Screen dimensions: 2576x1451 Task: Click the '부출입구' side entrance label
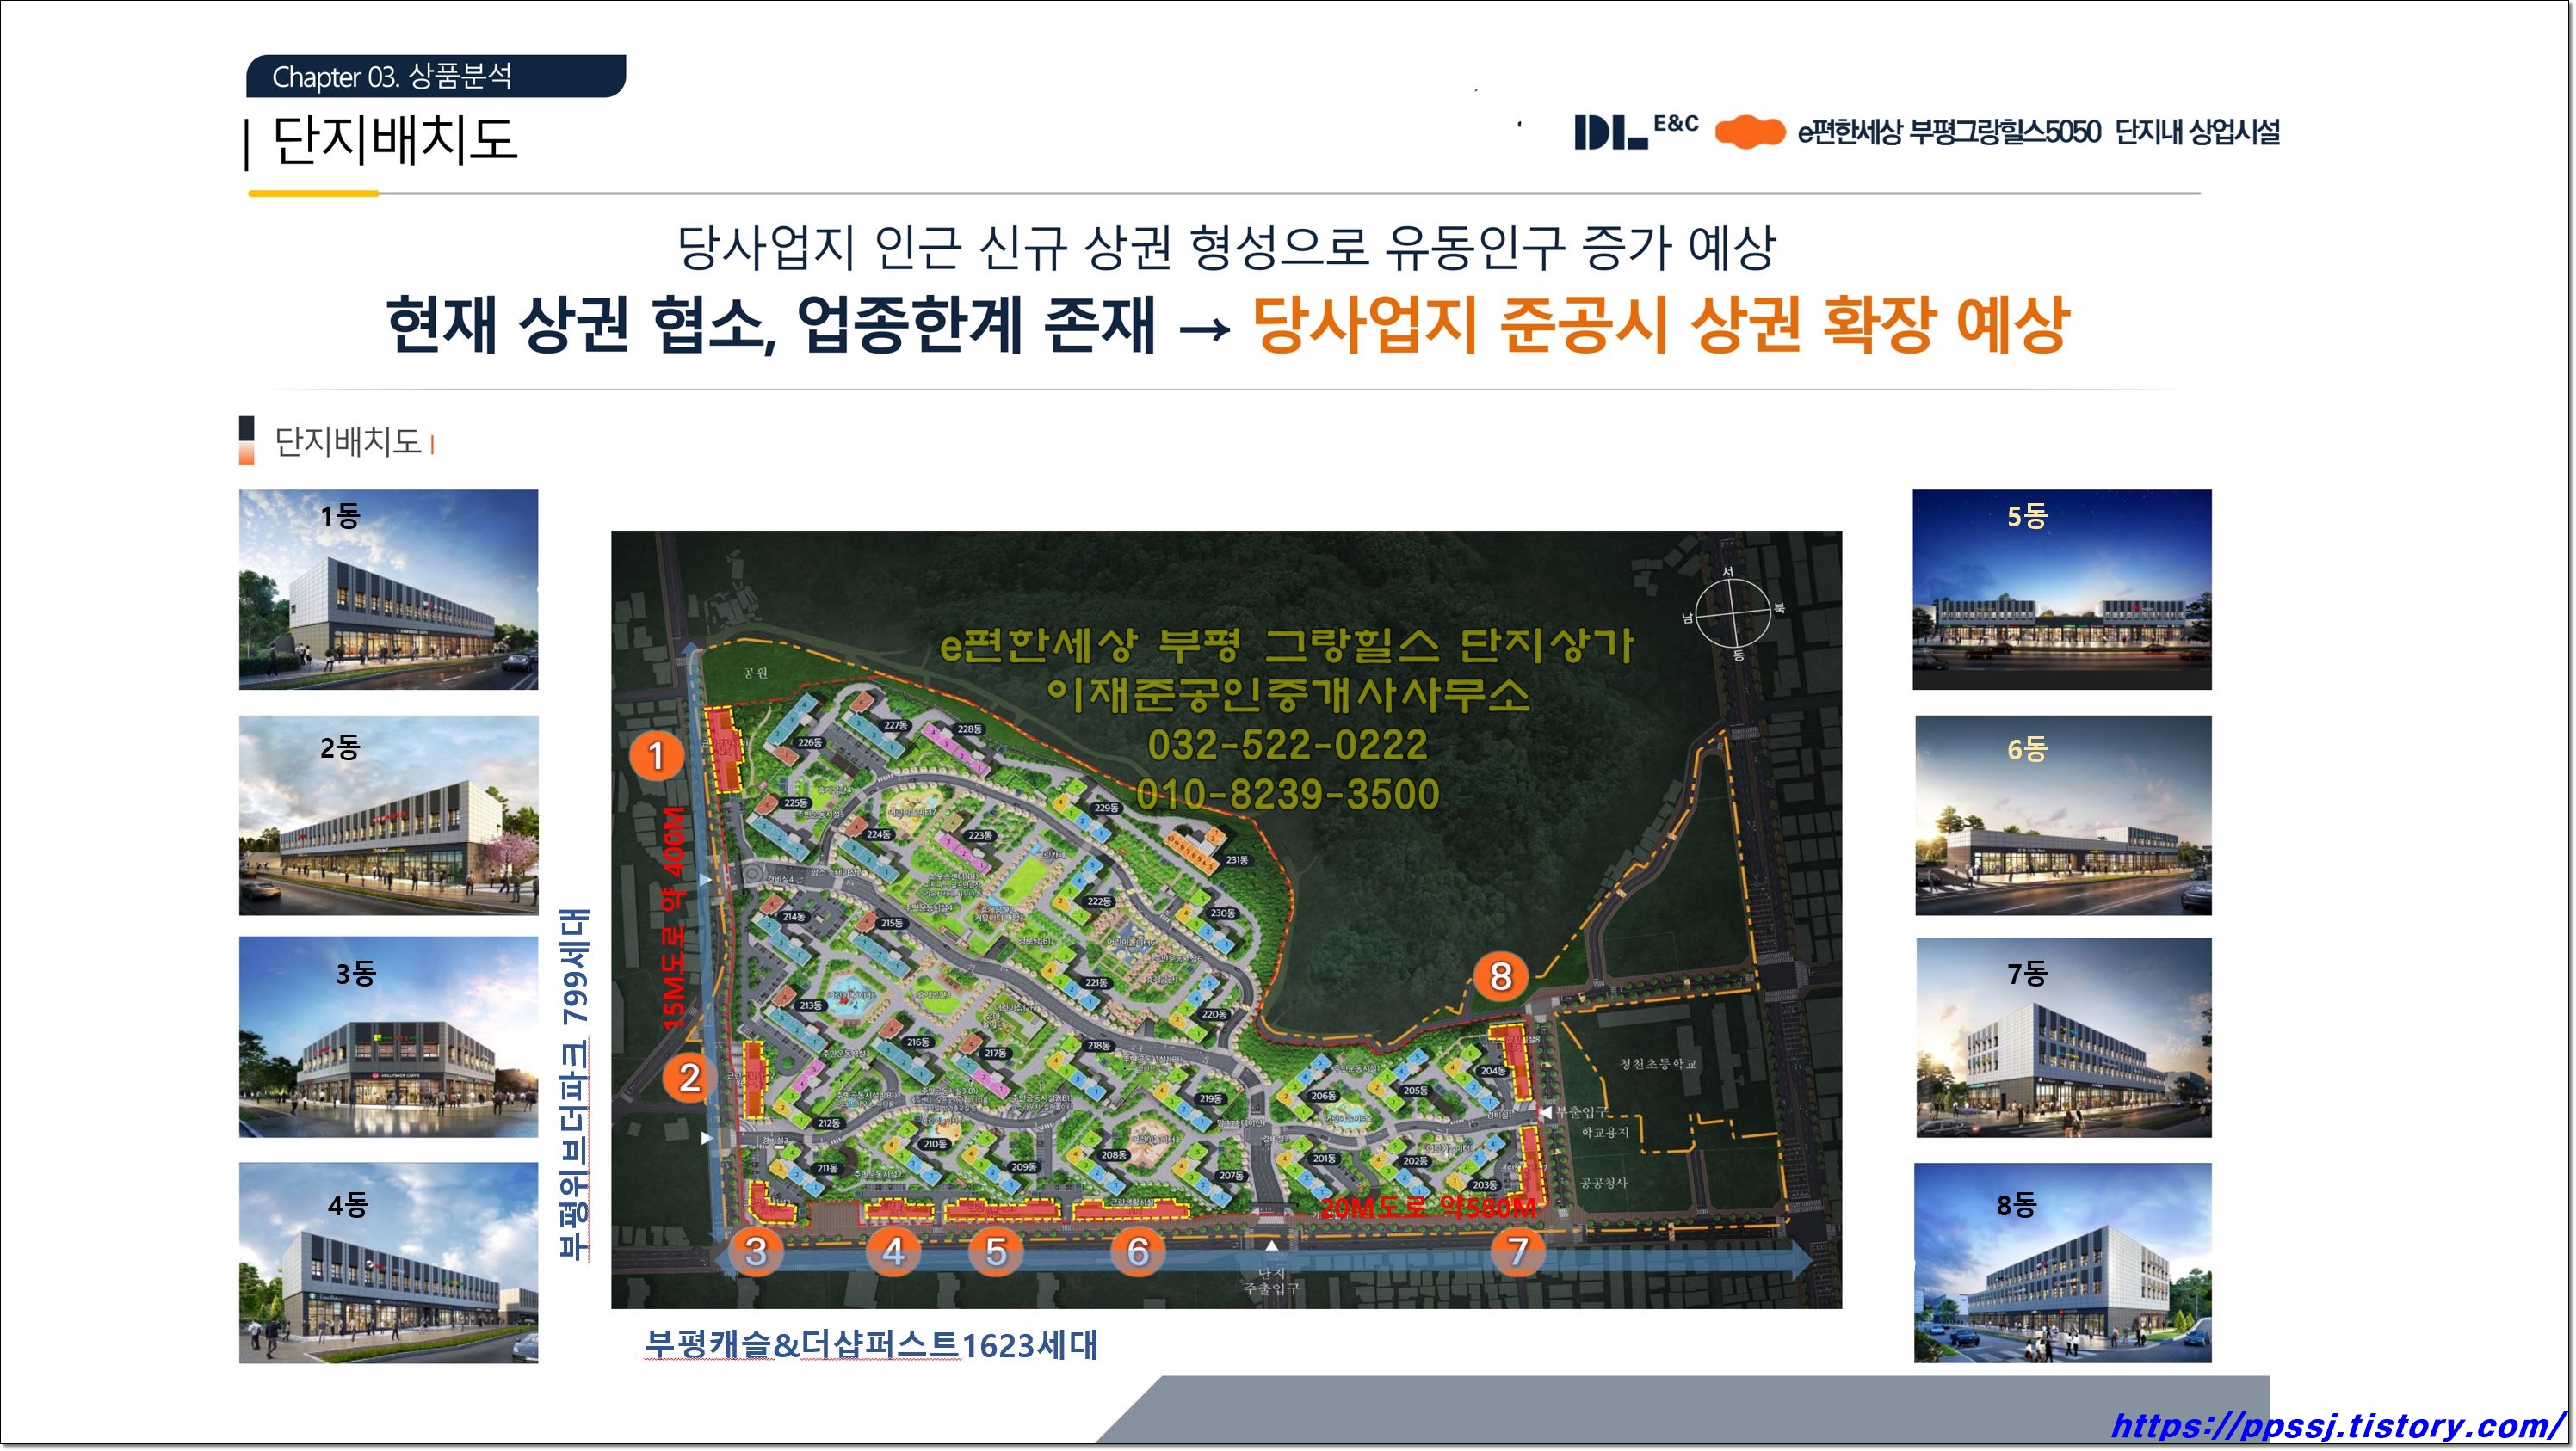(1581, 1112)
